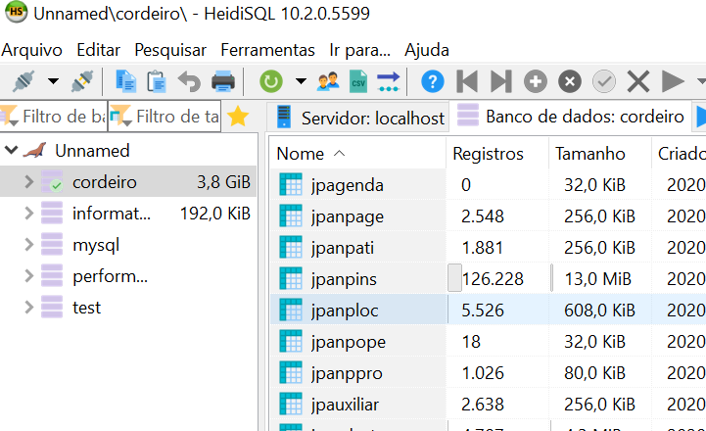706x431 pixels.
Task: Select the mysql database in tree
Action: coord(96,245)
